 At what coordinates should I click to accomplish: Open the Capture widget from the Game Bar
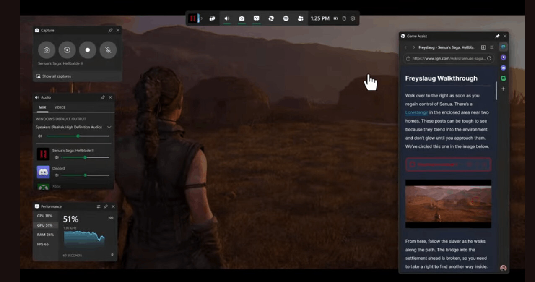242,18
